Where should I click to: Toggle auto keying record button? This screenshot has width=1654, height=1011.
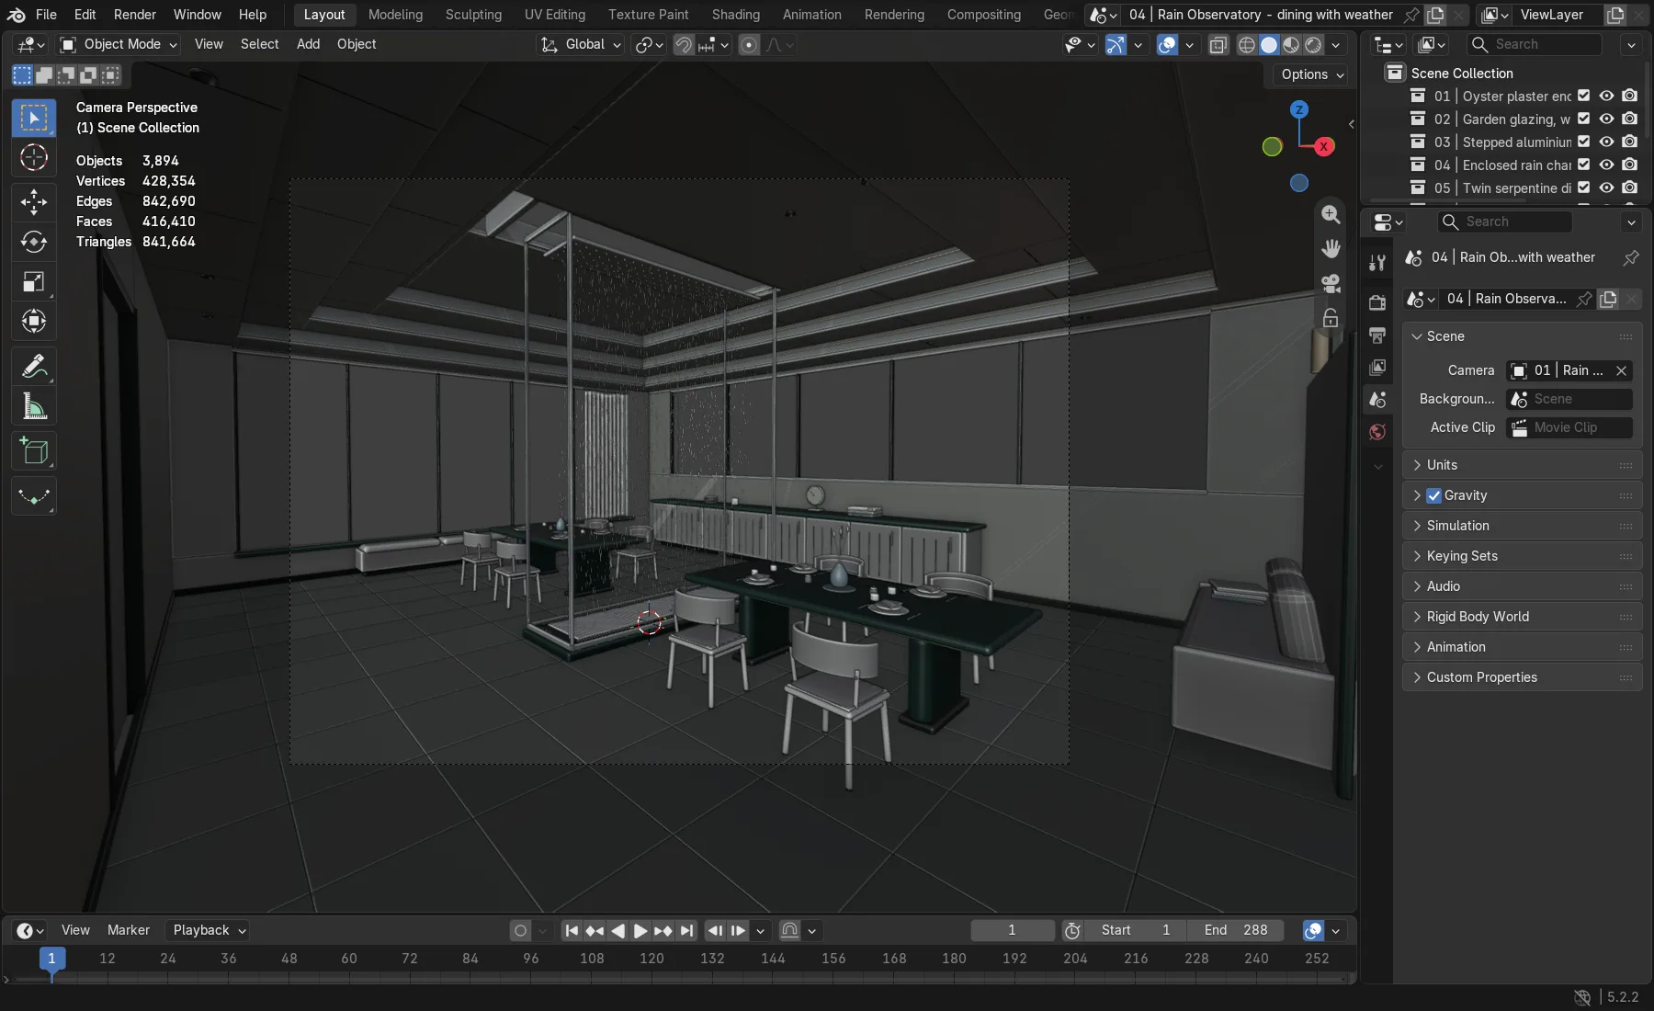coord(521,930)
